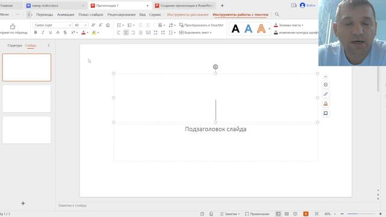Apply numbered list

130,25
